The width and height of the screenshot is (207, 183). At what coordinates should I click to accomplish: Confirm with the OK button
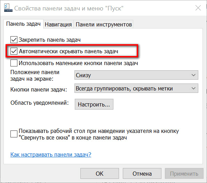[x=99, y=174]
